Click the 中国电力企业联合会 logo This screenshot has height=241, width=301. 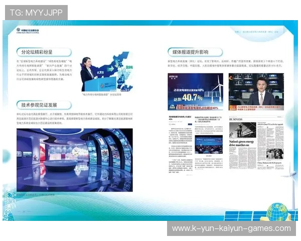click(x=28, y=31)
